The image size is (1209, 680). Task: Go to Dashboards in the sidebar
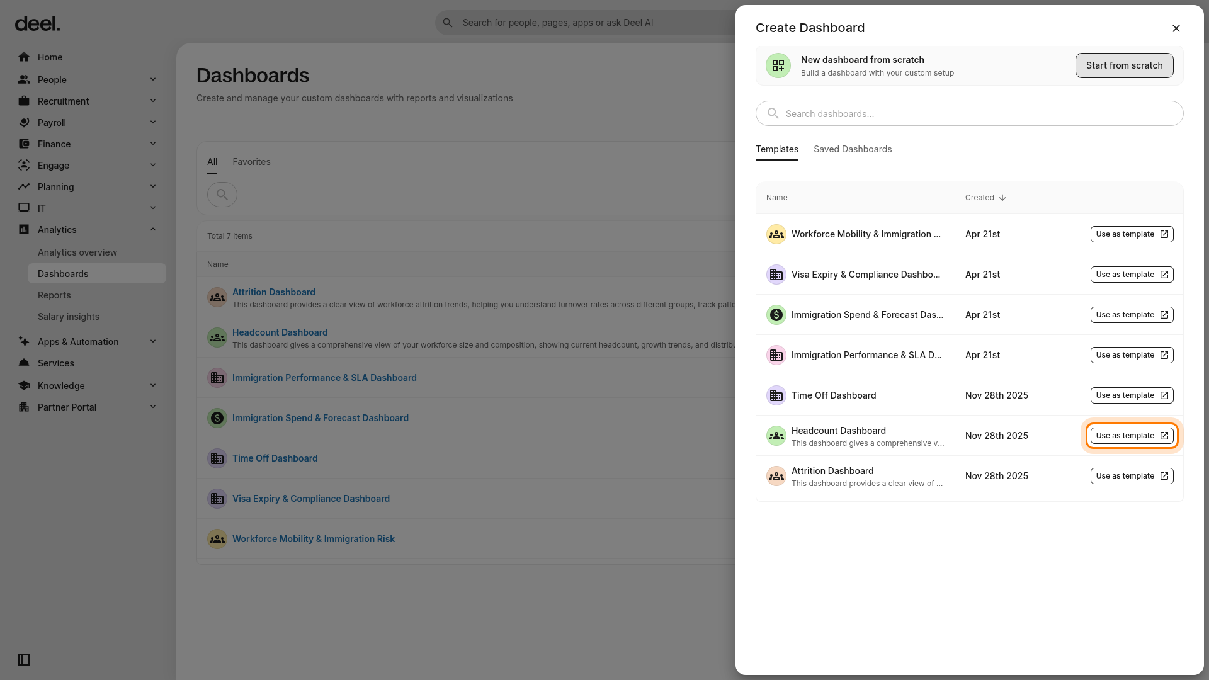click(97, 274)
